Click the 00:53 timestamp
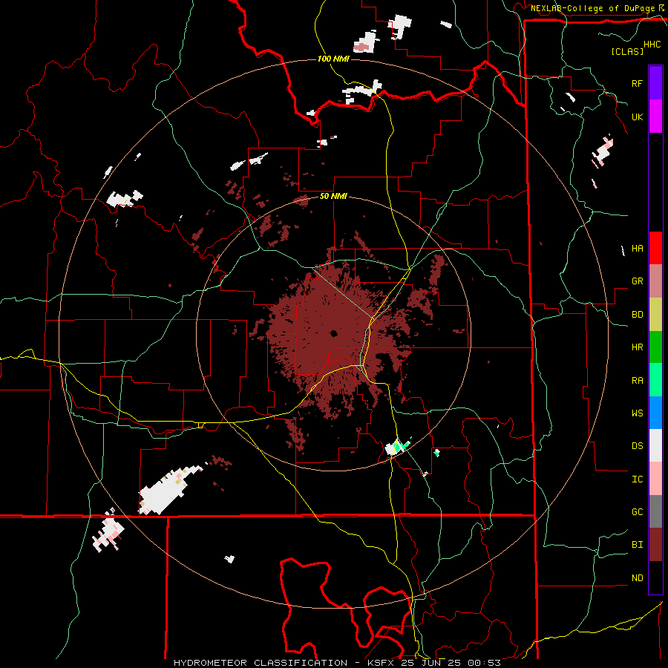 click(484, 663)
